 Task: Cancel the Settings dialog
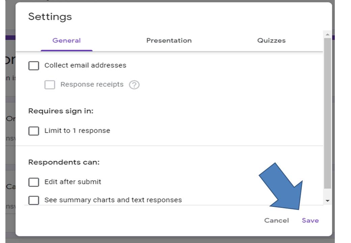(x=276, y=220)
